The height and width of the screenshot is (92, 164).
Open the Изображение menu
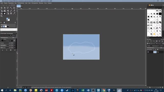point(21,3)
